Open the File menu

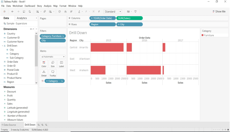tap(3, 6)
